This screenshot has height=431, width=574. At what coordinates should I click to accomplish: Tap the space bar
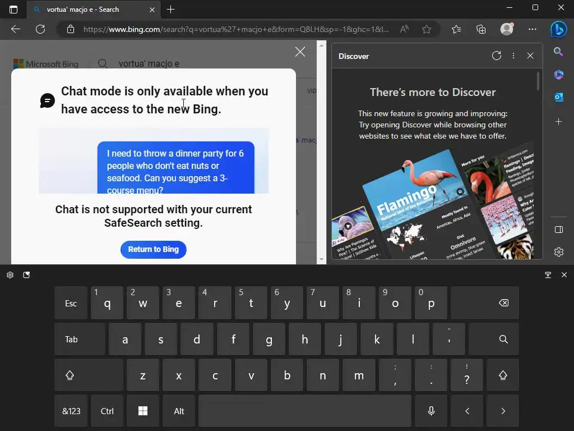[x=305, y=411]
